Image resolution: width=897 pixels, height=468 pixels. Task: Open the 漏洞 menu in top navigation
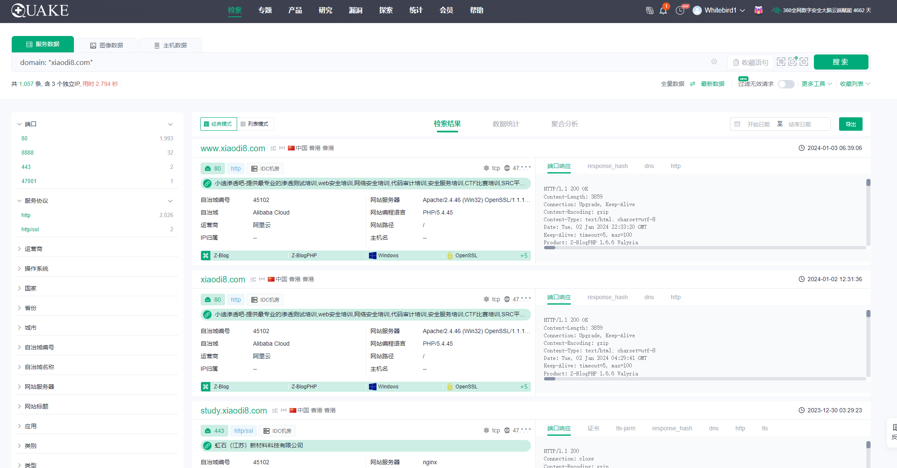pos(356,10)
